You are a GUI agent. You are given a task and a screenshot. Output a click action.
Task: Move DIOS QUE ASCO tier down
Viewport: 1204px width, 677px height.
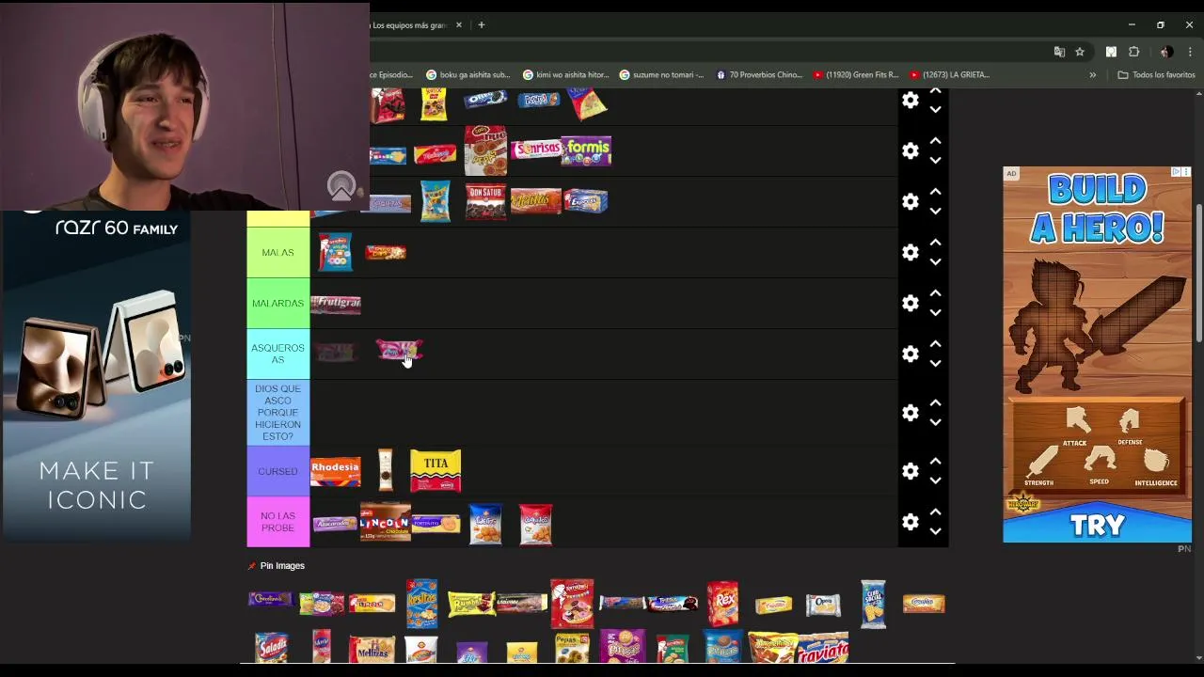pyautogui.click(x=935, y=421)
